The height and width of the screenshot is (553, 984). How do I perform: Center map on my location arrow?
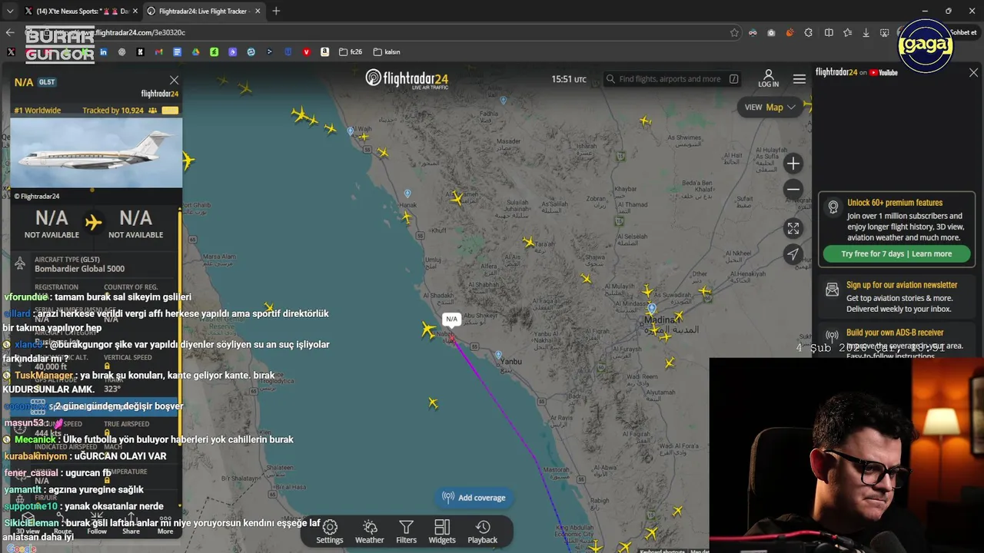[x=793, y=254]
